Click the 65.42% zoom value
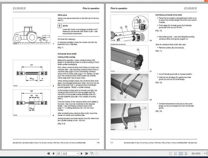This screenshot has height=158, width=208. coord(196,153)
